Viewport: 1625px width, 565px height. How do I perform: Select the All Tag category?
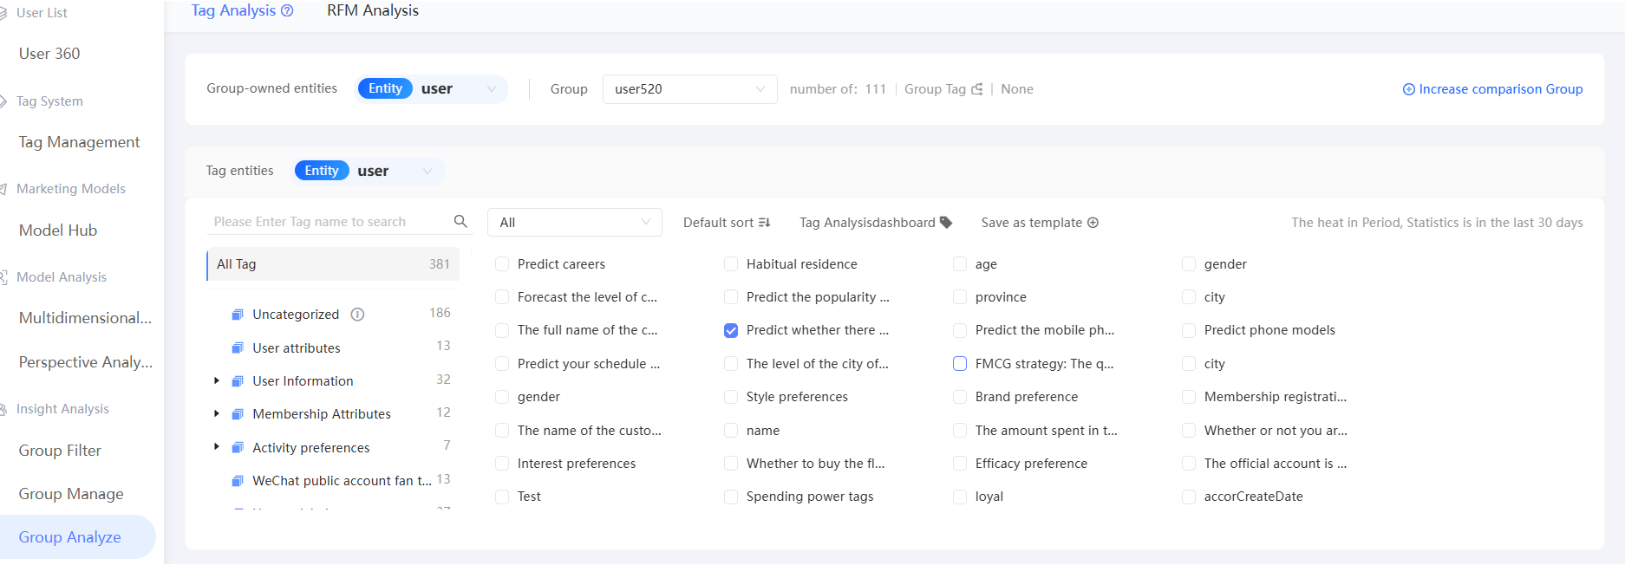click(x=333, y=264)
